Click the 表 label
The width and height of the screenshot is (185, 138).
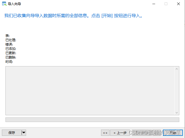pyautogui.click(x=7, y=36)
